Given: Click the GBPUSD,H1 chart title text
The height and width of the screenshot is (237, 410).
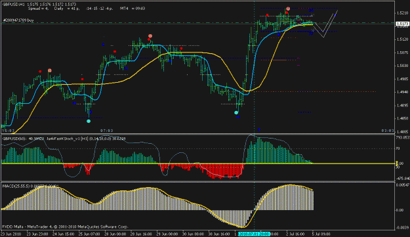Looking at the screenshot, I should pyautogui.click(x=14, y=5).
